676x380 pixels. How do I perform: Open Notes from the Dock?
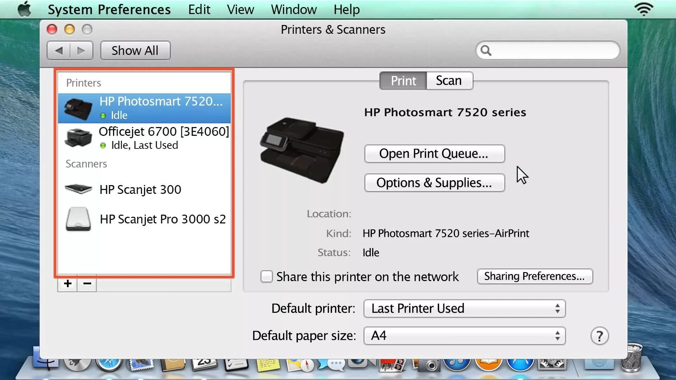268,365
